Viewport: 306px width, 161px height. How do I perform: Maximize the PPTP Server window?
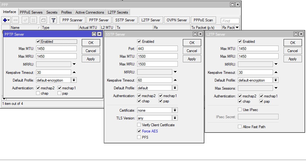[94, 34]
